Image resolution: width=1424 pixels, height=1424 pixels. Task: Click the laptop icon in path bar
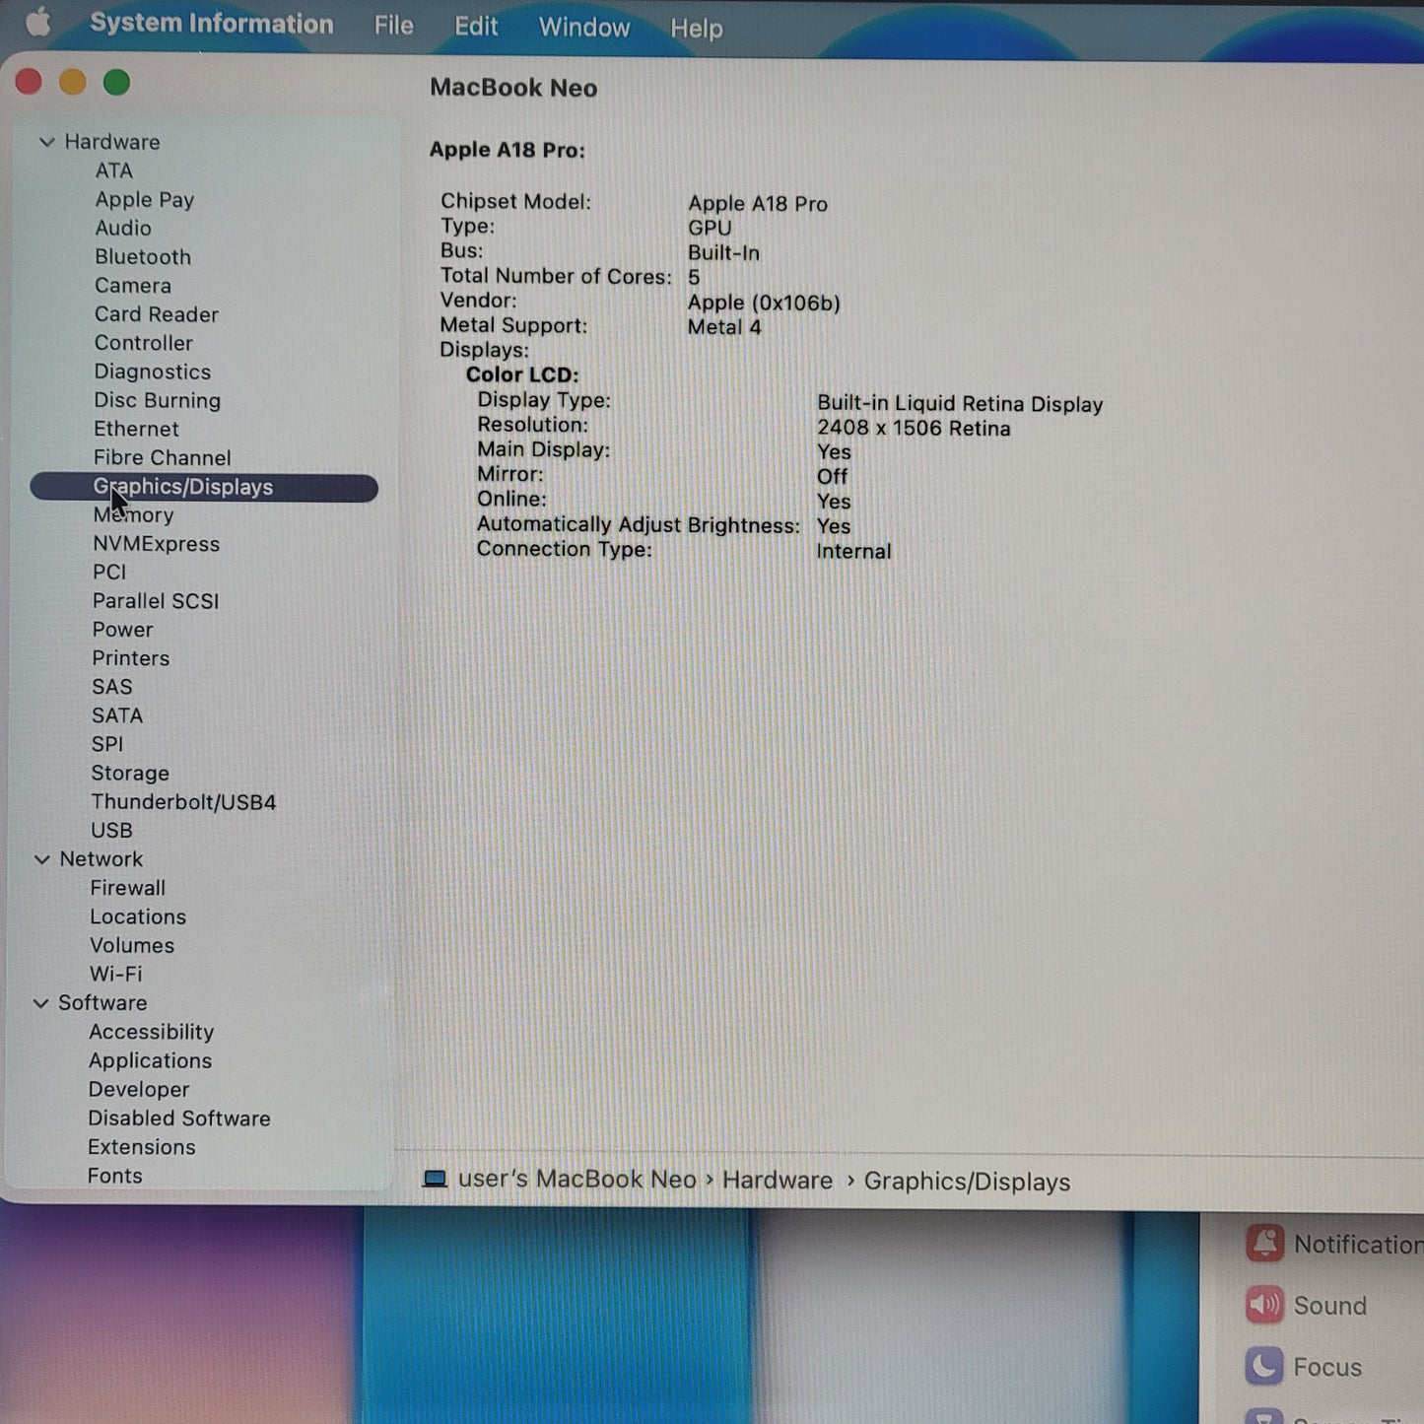tap(435, 1179)
